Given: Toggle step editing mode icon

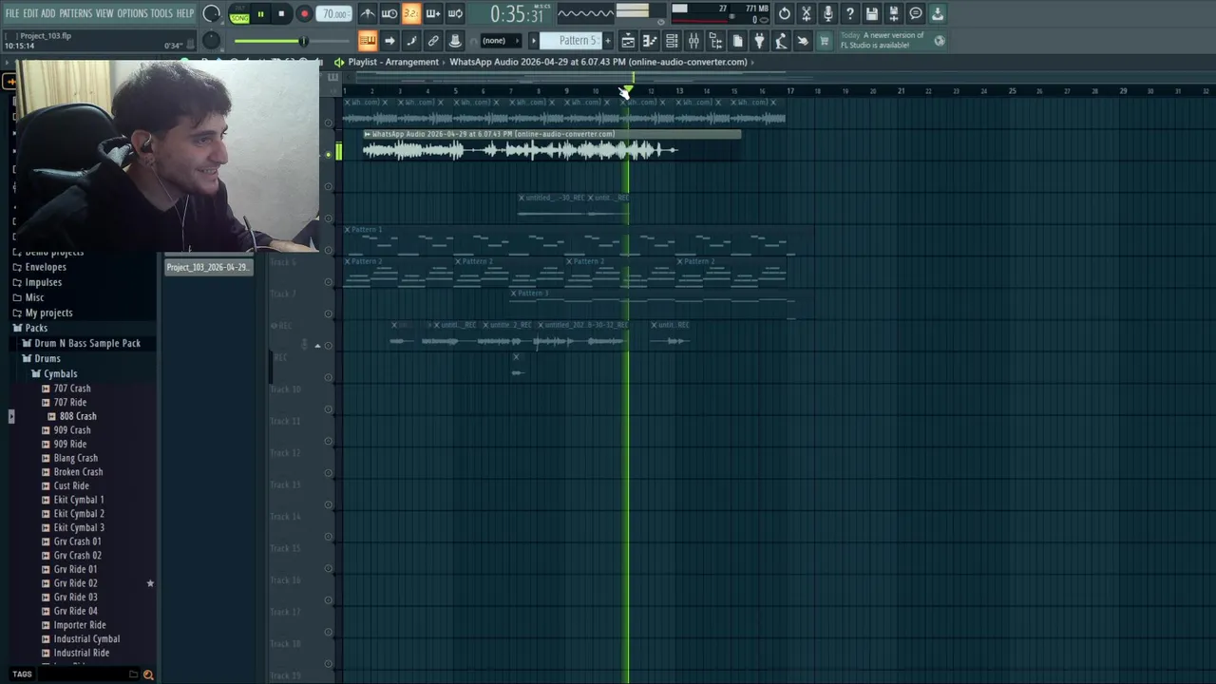Looking at the screenshot, I should coord(411,41).
